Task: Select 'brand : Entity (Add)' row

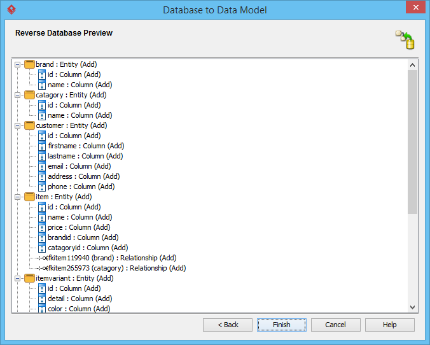Action: point(66,64)
